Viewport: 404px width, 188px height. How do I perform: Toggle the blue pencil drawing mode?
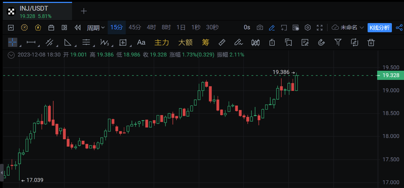[272, 27]
